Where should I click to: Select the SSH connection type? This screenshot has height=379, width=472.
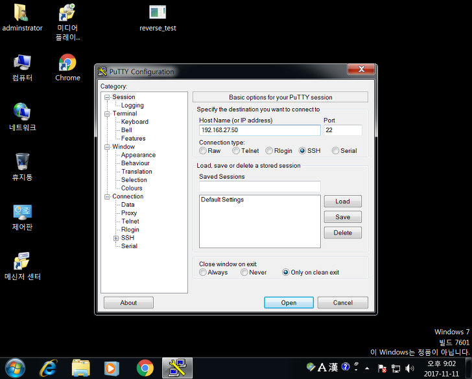click(x=309, y=151)
